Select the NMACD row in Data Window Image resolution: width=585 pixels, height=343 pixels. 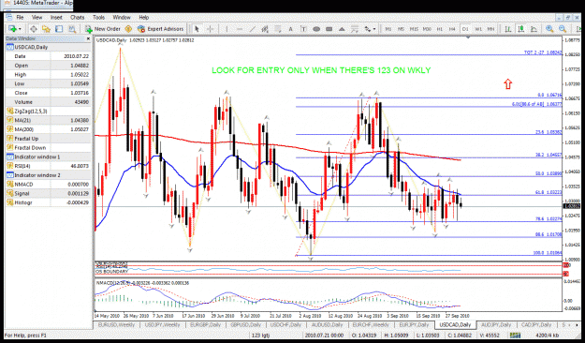48,185
